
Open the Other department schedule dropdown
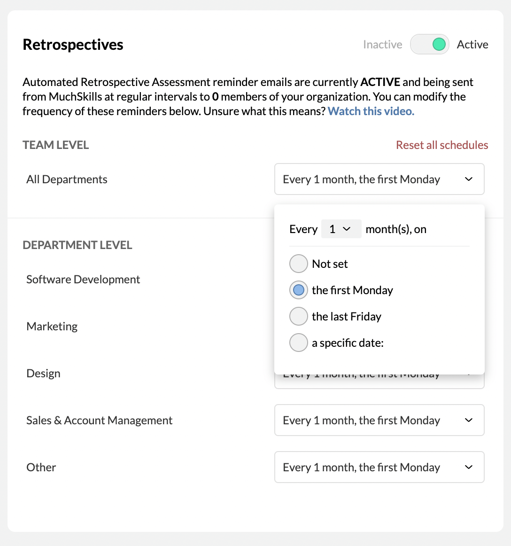pyautogui.click(x=379, y=467)
